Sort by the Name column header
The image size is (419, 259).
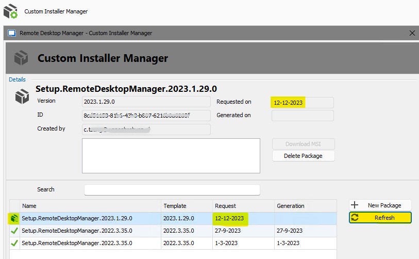(x=90, y=206)
